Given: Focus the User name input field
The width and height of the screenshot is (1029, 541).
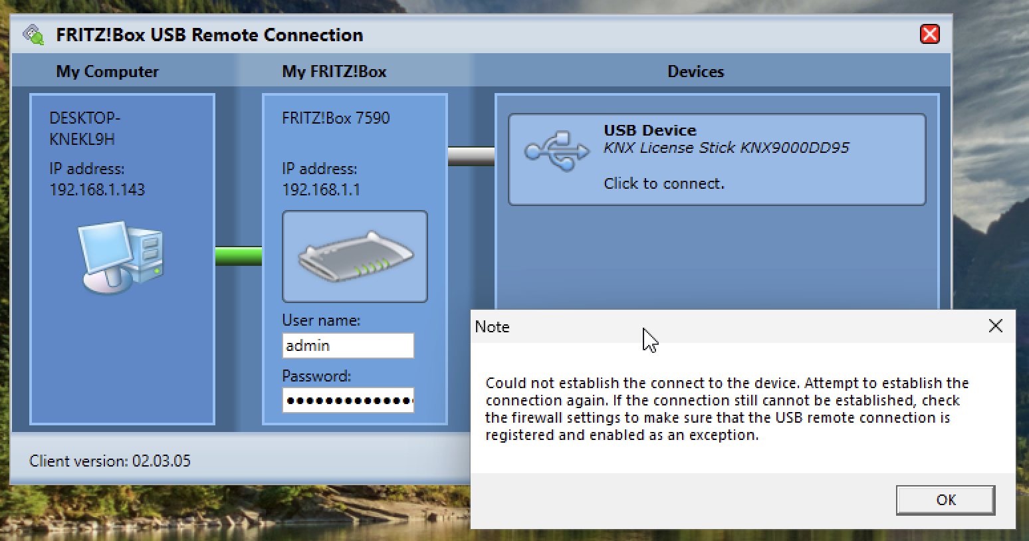Looking at the screenshot, I should tap(348, 346).
